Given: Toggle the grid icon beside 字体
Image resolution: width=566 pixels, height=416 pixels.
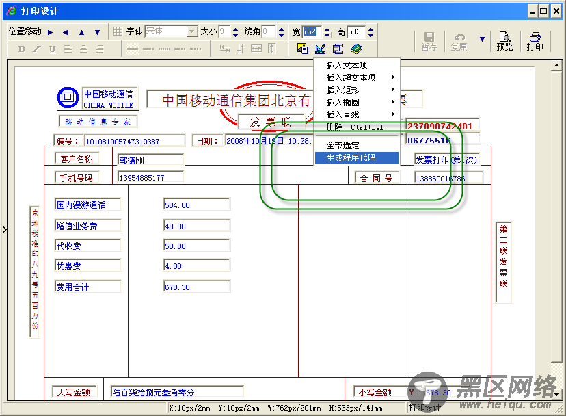Looking at the screenshot, I should point(118,31).
